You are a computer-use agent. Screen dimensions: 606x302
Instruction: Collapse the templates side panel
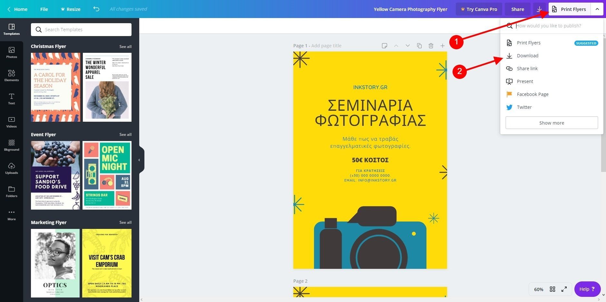click(139, 160)
